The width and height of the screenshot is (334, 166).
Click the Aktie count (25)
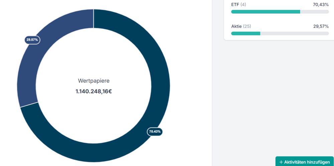pos(247,26)
